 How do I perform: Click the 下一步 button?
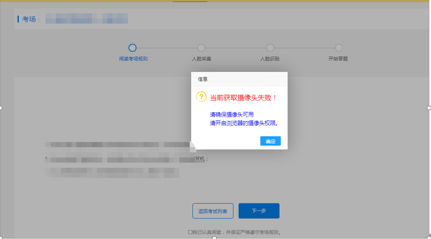click(x=259, y=211)
